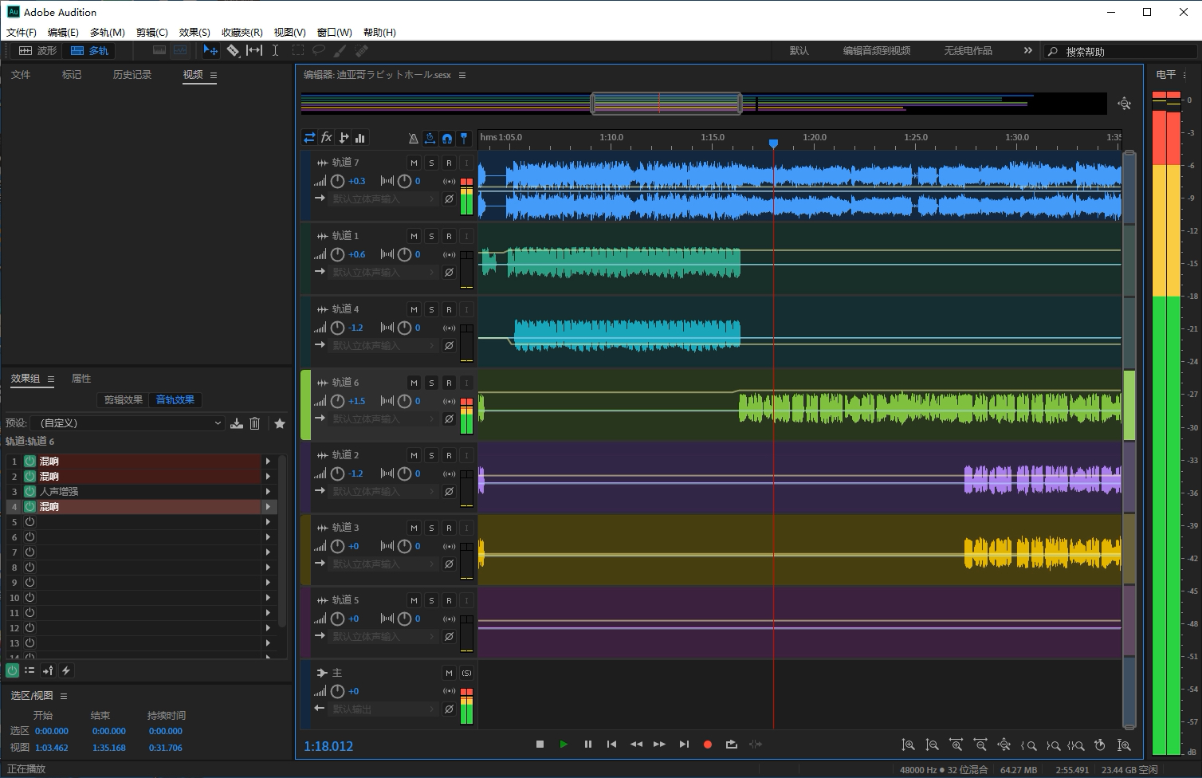Choose the 编辑音频到视频 workspace

coord(876,50)
